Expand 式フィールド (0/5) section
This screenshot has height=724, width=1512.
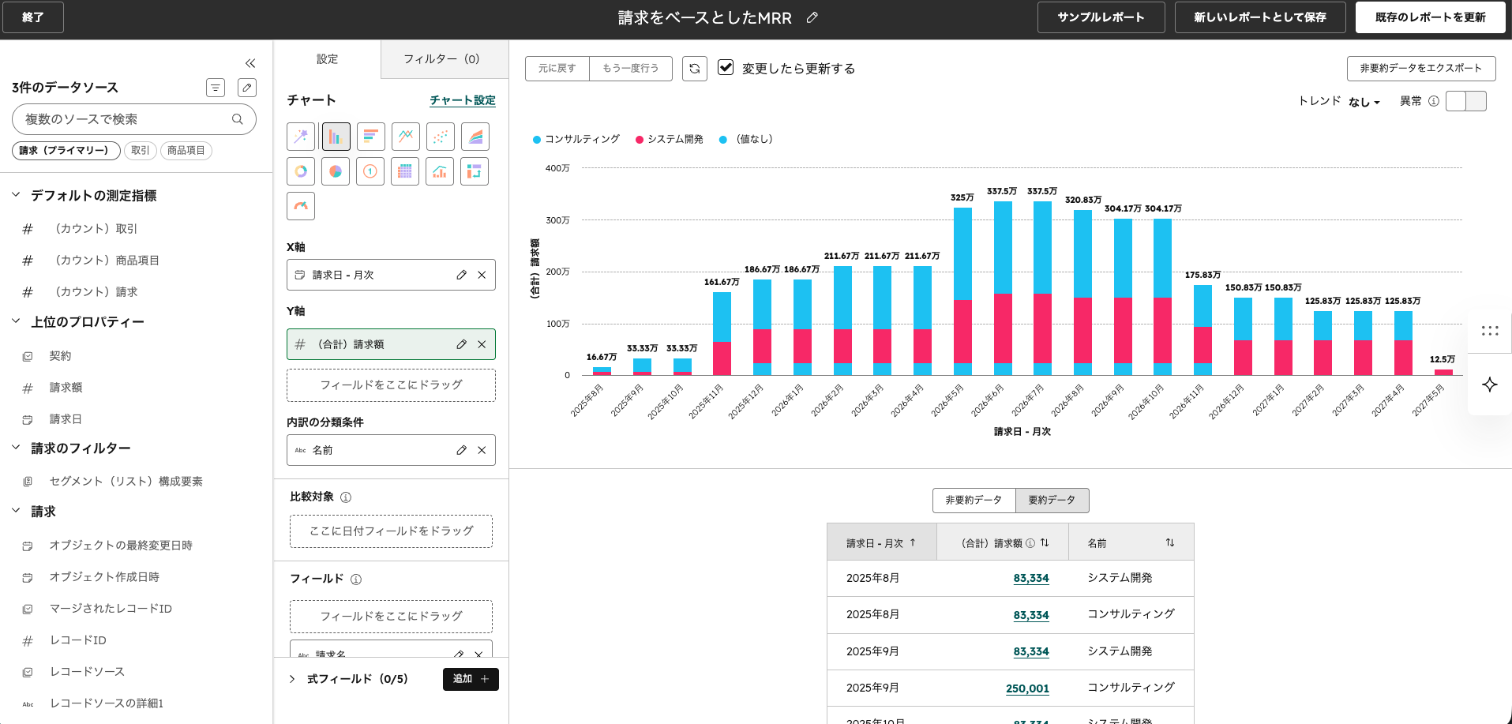tap(292, 679)
